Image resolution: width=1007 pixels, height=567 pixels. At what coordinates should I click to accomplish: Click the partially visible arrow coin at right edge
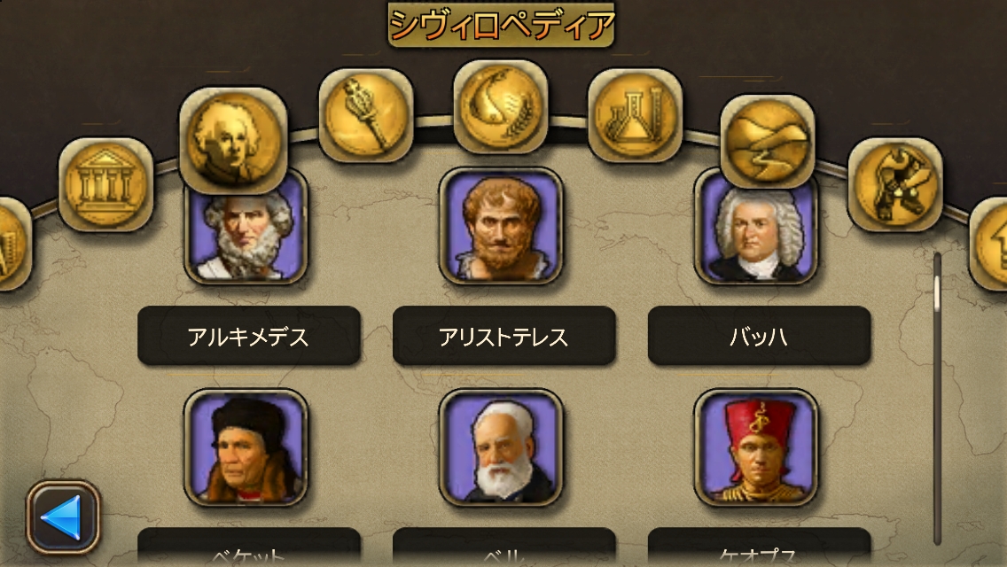(x=989, y=244)
